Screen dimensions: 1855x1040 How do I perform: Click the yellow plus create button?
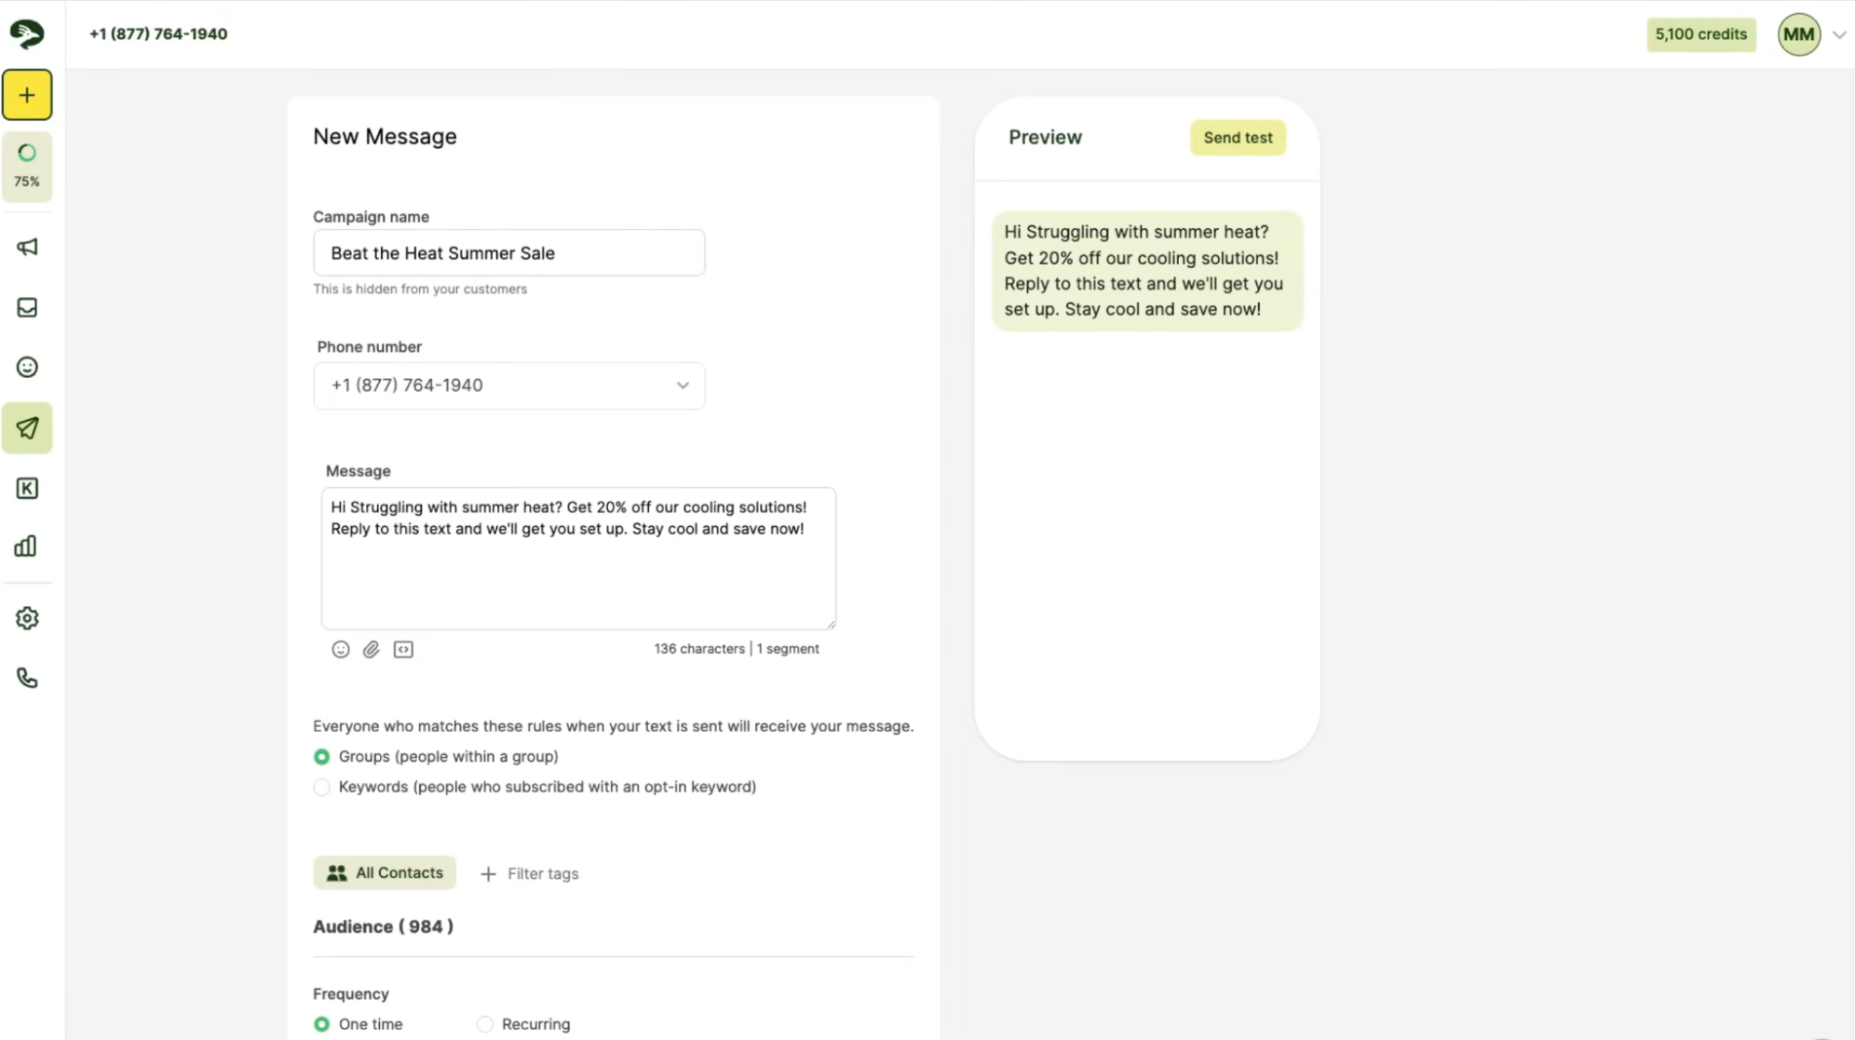[x=27, y=95]
